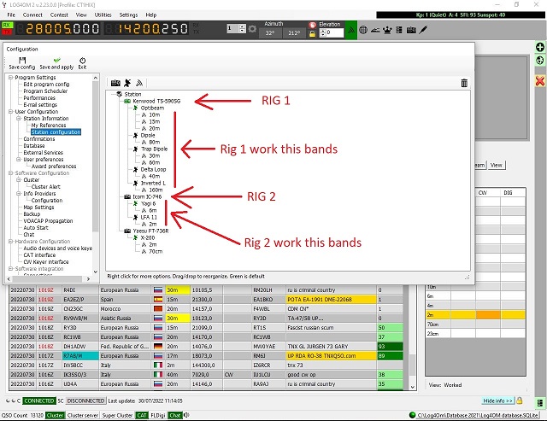This screenshot has height=421, width=547.
Task: Click the crown awards toolbar icon
Action: (x=387, y=30)
